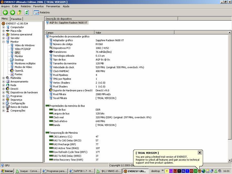The height and width of the screenshot is (174, 232).
Task: Click the Valor column header
Action: [x=134, y=33]
